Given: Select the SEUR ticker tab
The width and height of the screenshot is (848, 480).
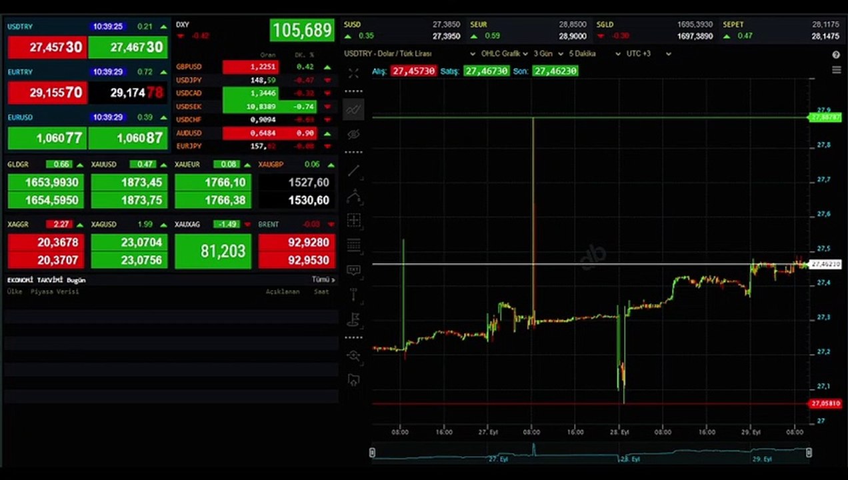Looking at the screenshot, I should (x=529, y=30).
